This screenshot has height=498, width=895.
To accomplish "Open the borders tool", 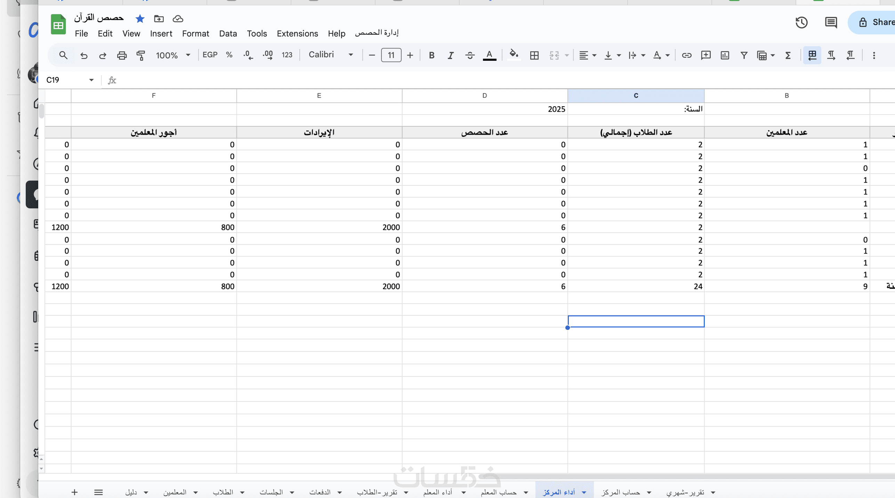I will coord(534,55).
